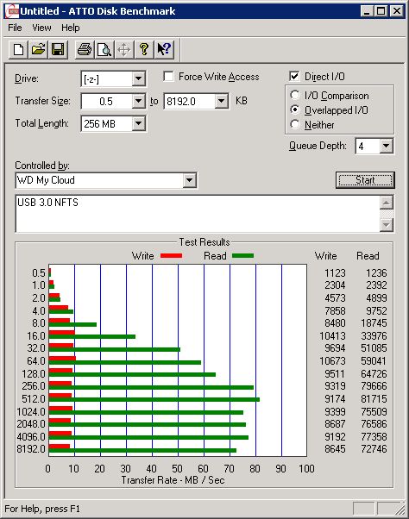Image resolution: width=409 pixels, height=519 pixels.
Task: Open a file using the folder icon
Action: coord(38,50)
